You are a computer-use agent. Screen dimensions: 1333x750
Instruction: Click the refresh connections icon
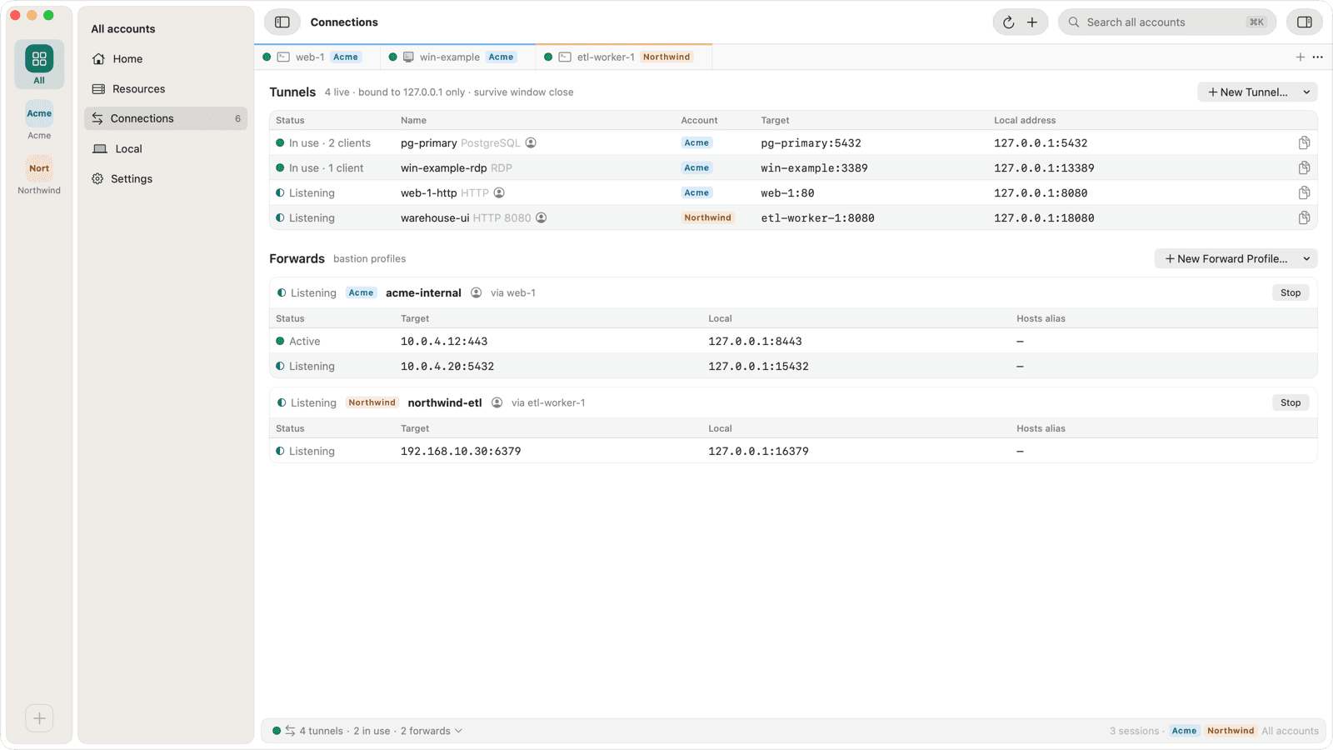[x=1008, y=22]
